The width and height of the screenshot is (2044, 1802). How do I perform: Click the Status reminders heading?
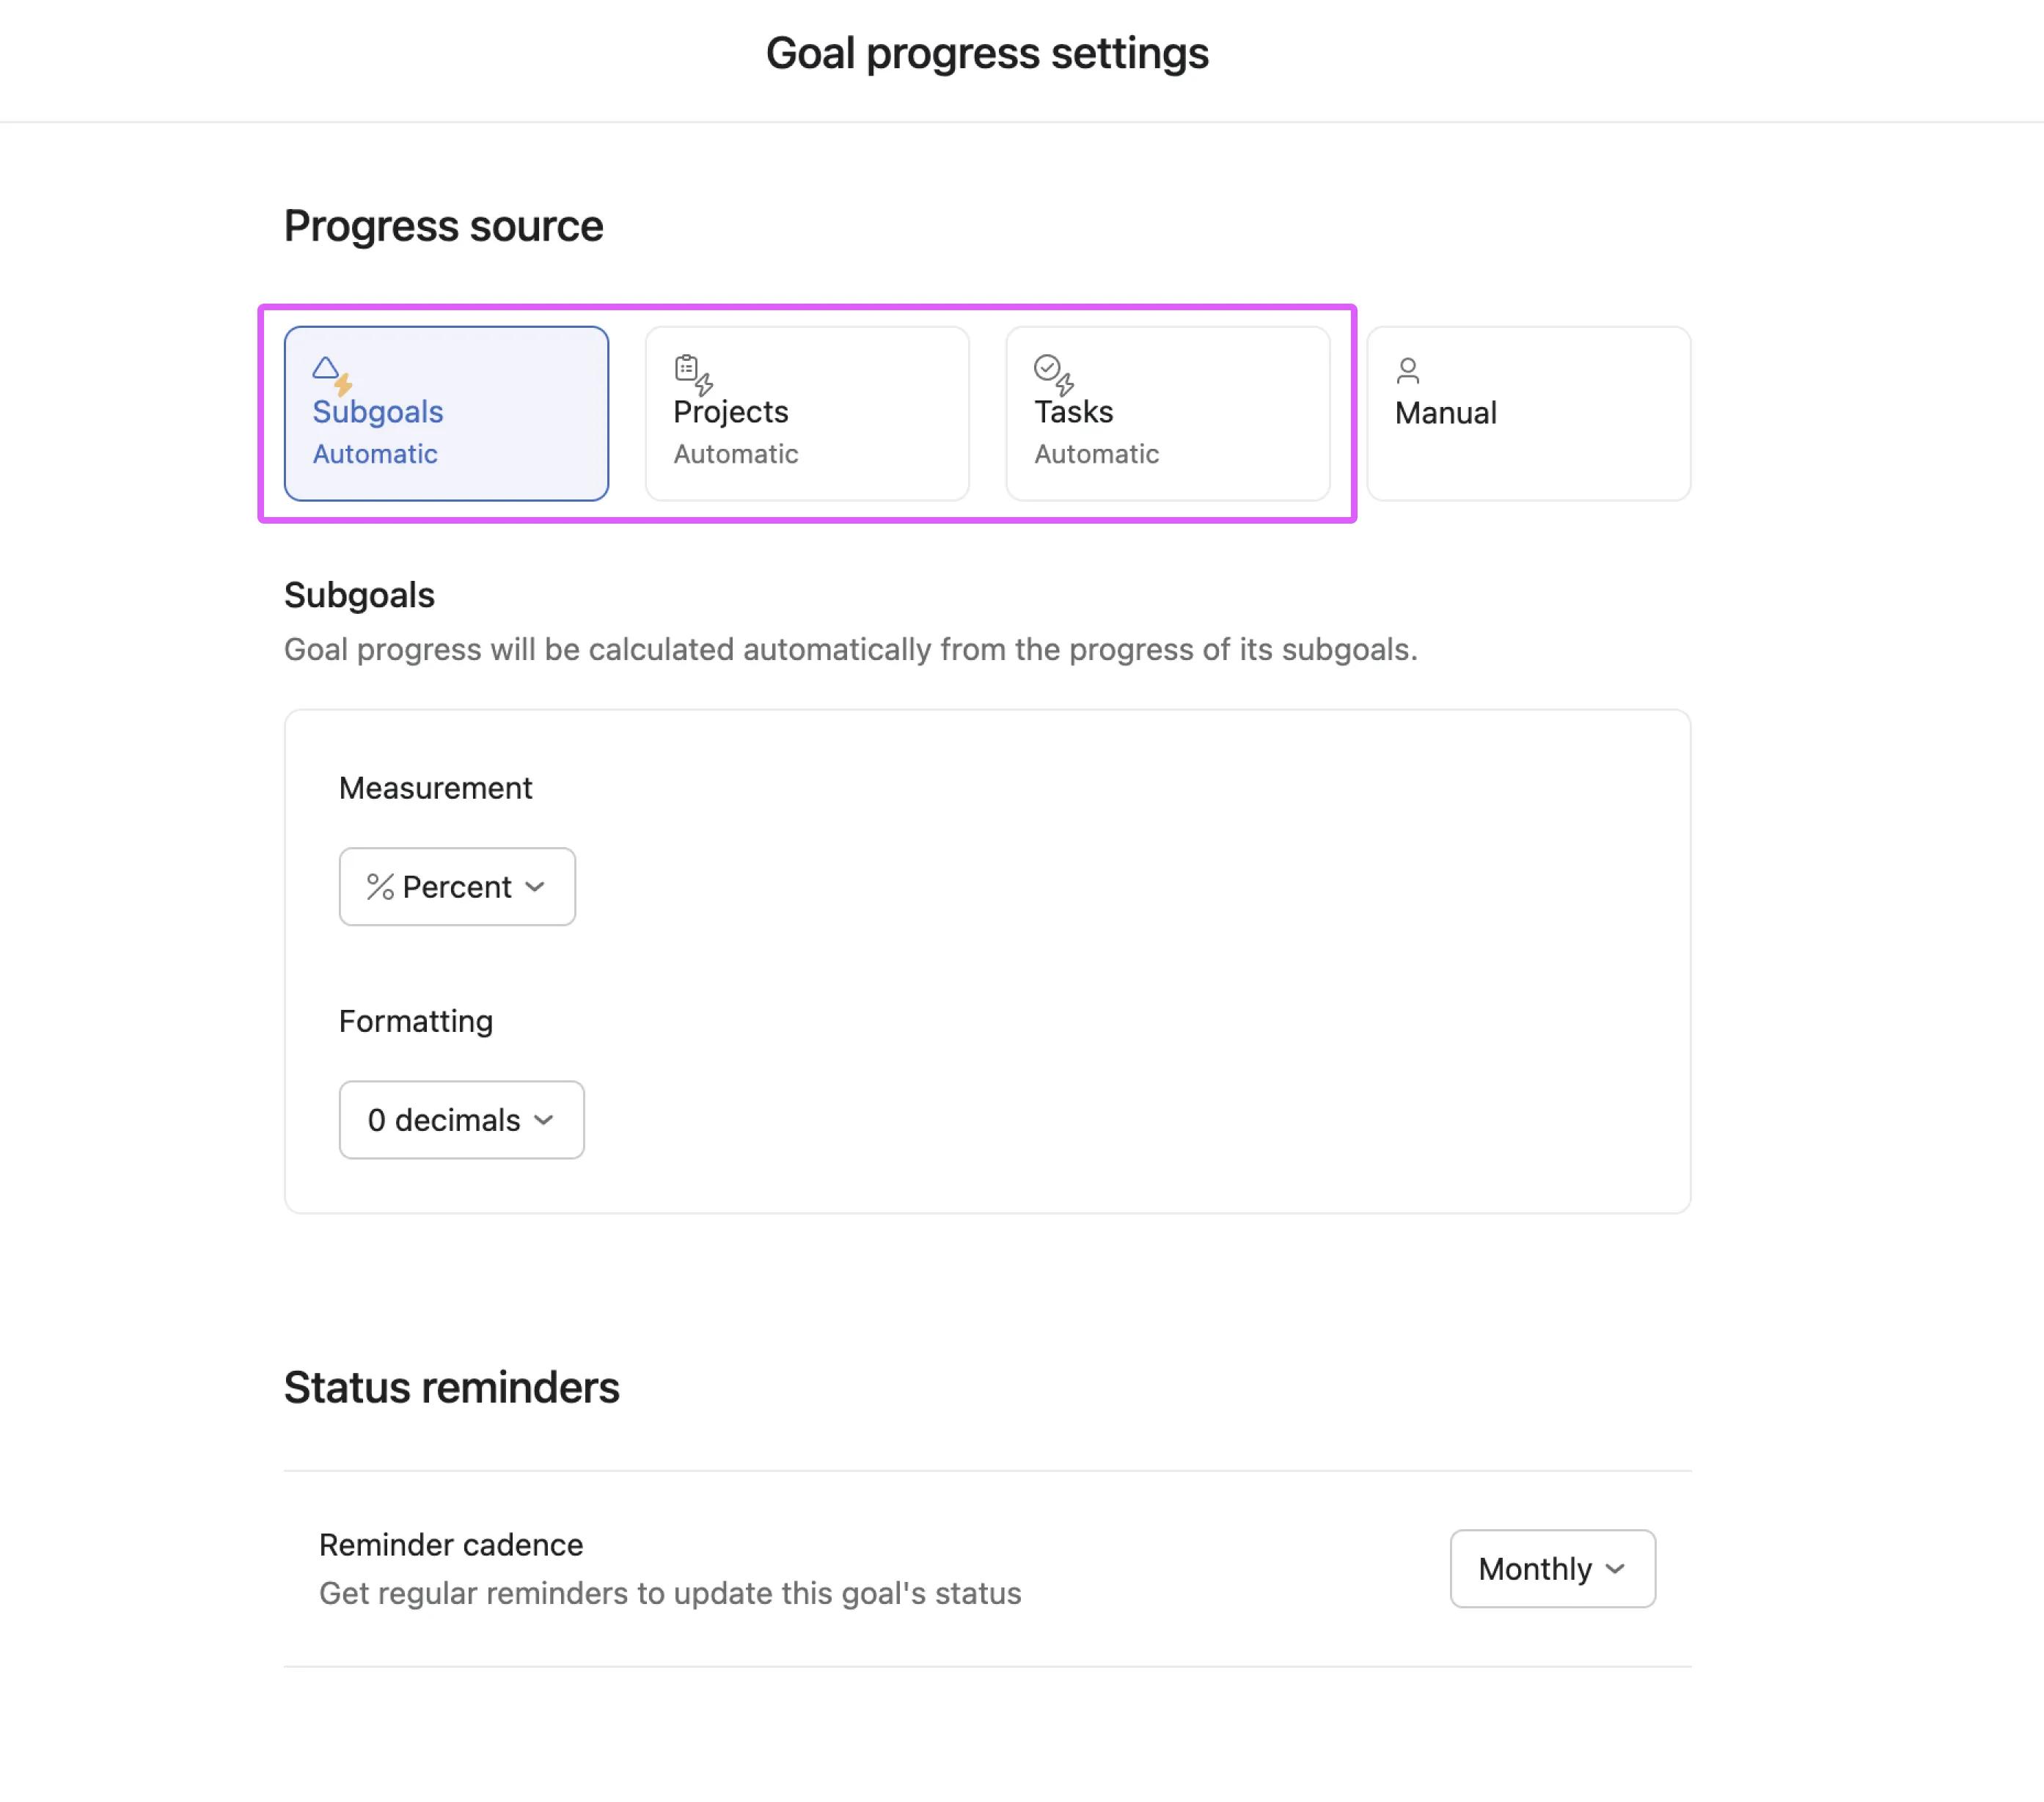(x=451, y=1386)
